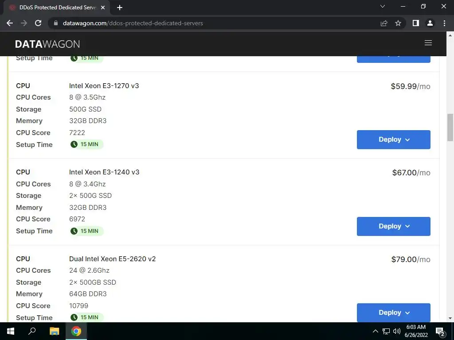Click the 15 MIN badge in the E3-1240 row
Viewport: 454px width, 340px height.
(x=86, y=231)
